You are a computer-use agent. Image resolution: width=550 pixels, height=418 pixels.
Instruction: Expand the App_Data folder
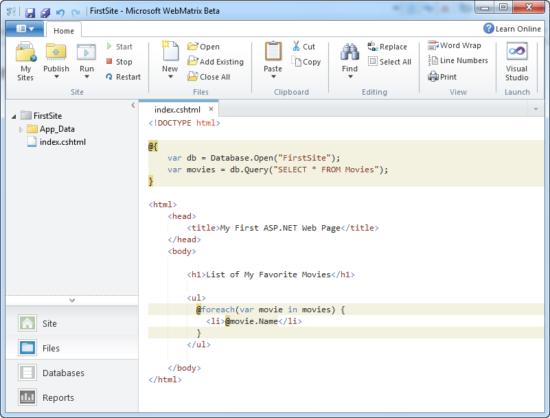[x=21, y=130]
